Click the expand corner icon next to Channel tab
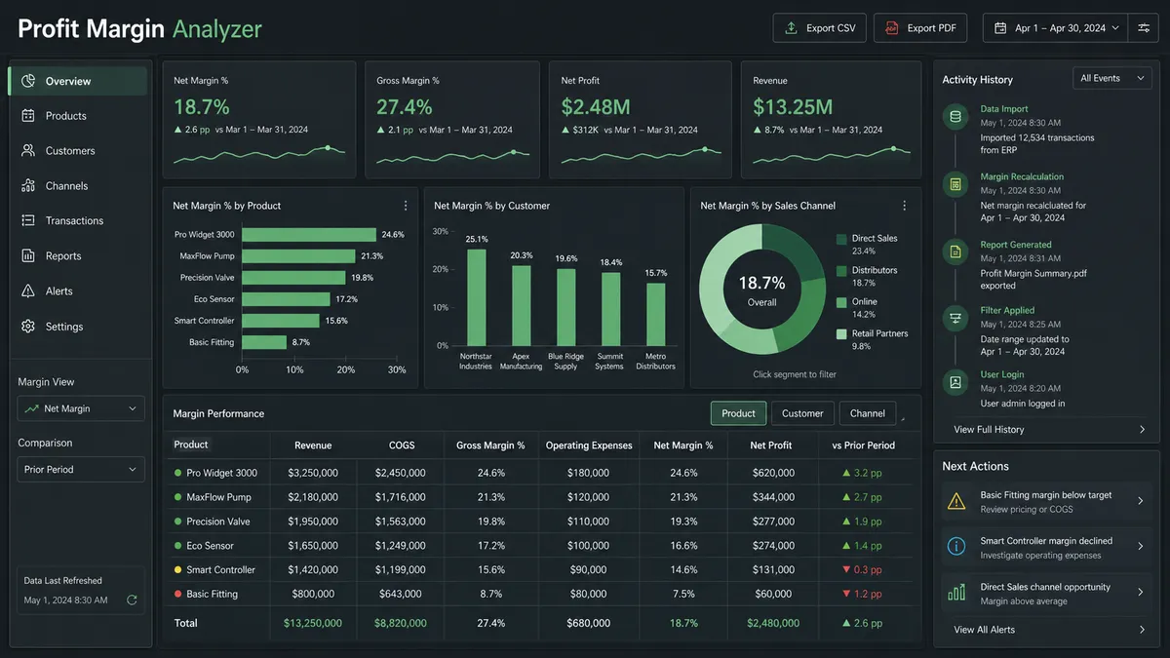The width and height of the screenshot is (1170, 658). coord(903,419)
